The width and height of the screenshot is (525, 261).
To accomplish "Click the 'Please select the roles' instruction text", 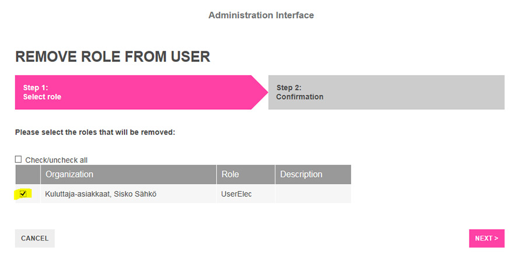I will 95,133.
